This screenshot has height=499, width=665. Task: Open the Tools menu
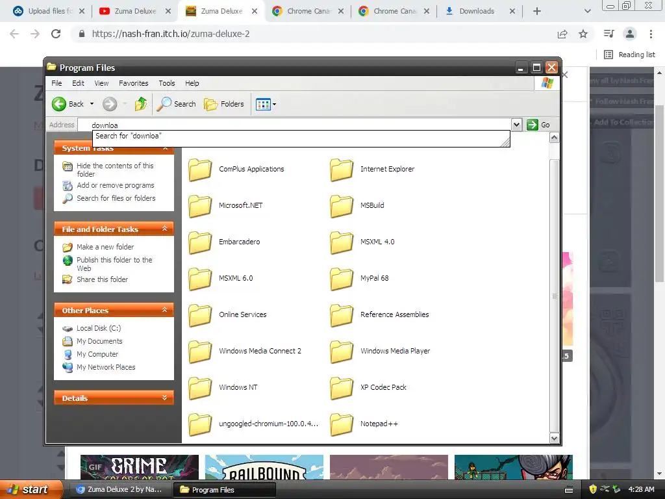tap(167, 83)
